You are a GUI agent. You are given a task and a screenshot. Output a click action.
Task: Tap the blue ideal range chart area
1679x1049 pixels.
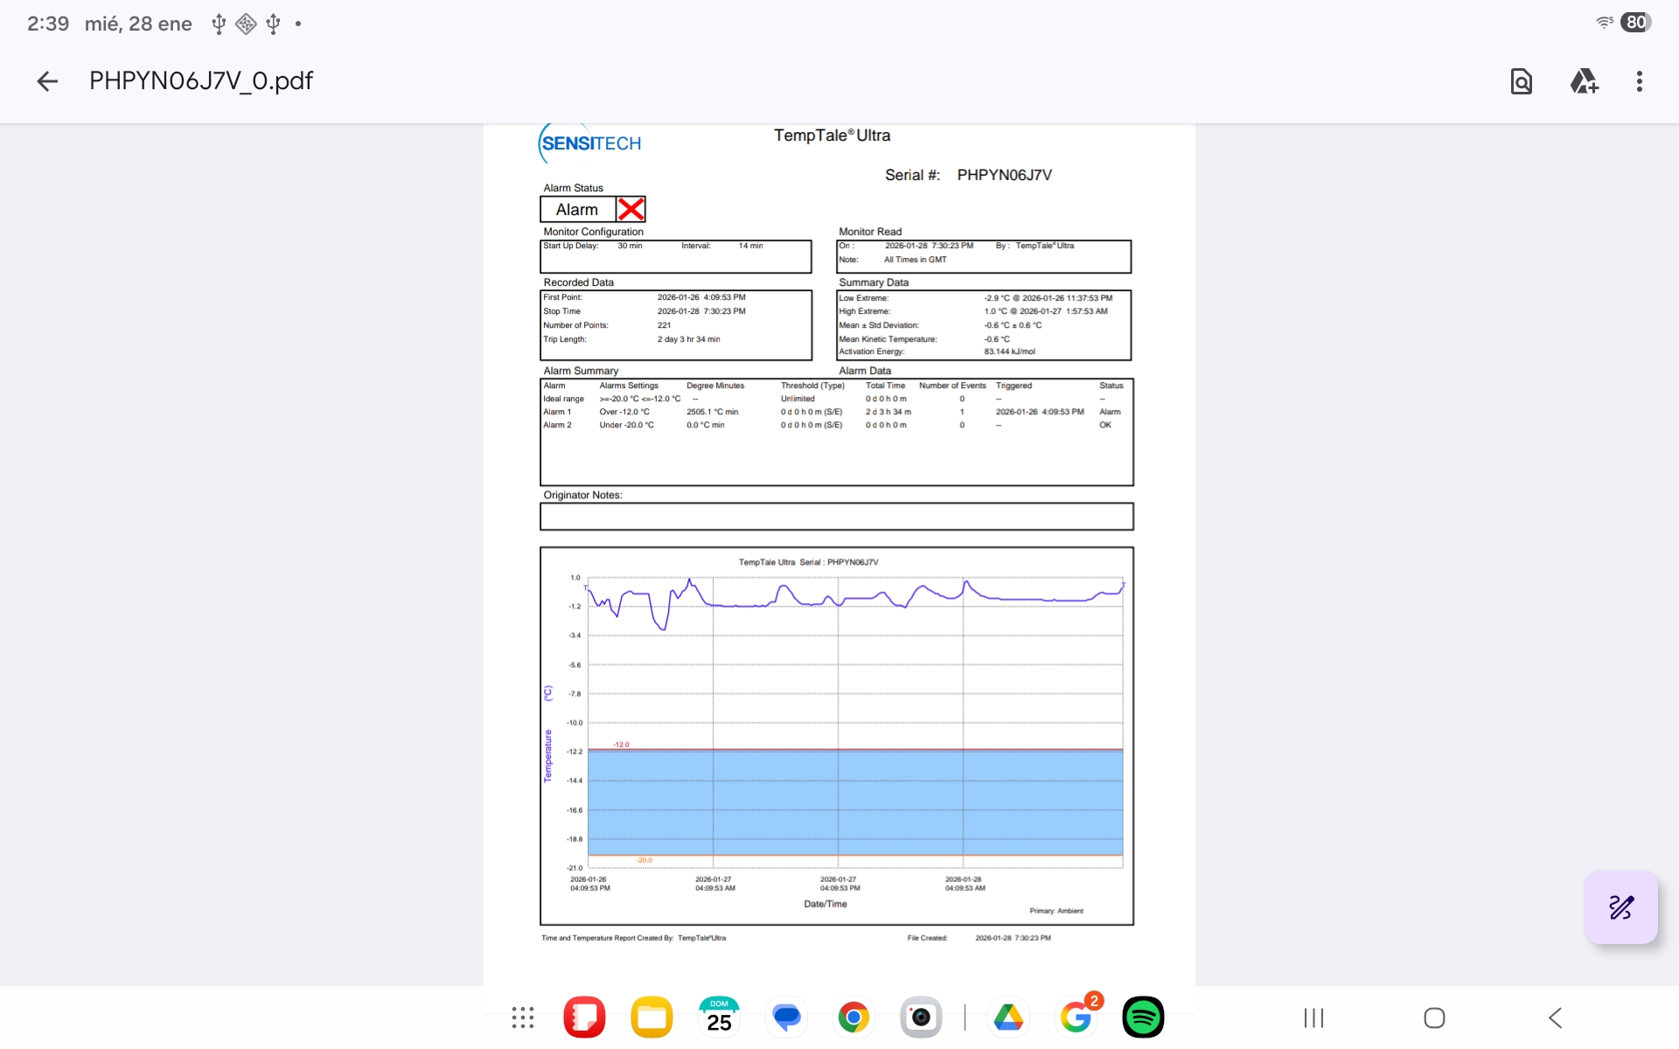(x=855, y=802)
